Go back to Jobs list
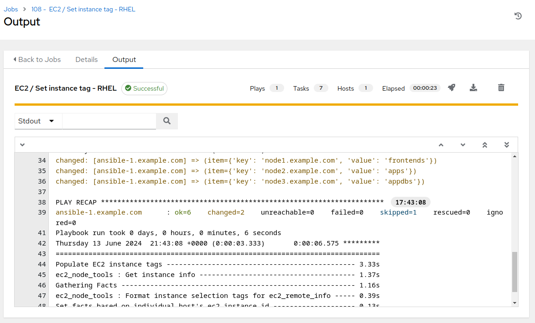The height and width of the screenshot is (323, 535). click(x=37, y=60)
